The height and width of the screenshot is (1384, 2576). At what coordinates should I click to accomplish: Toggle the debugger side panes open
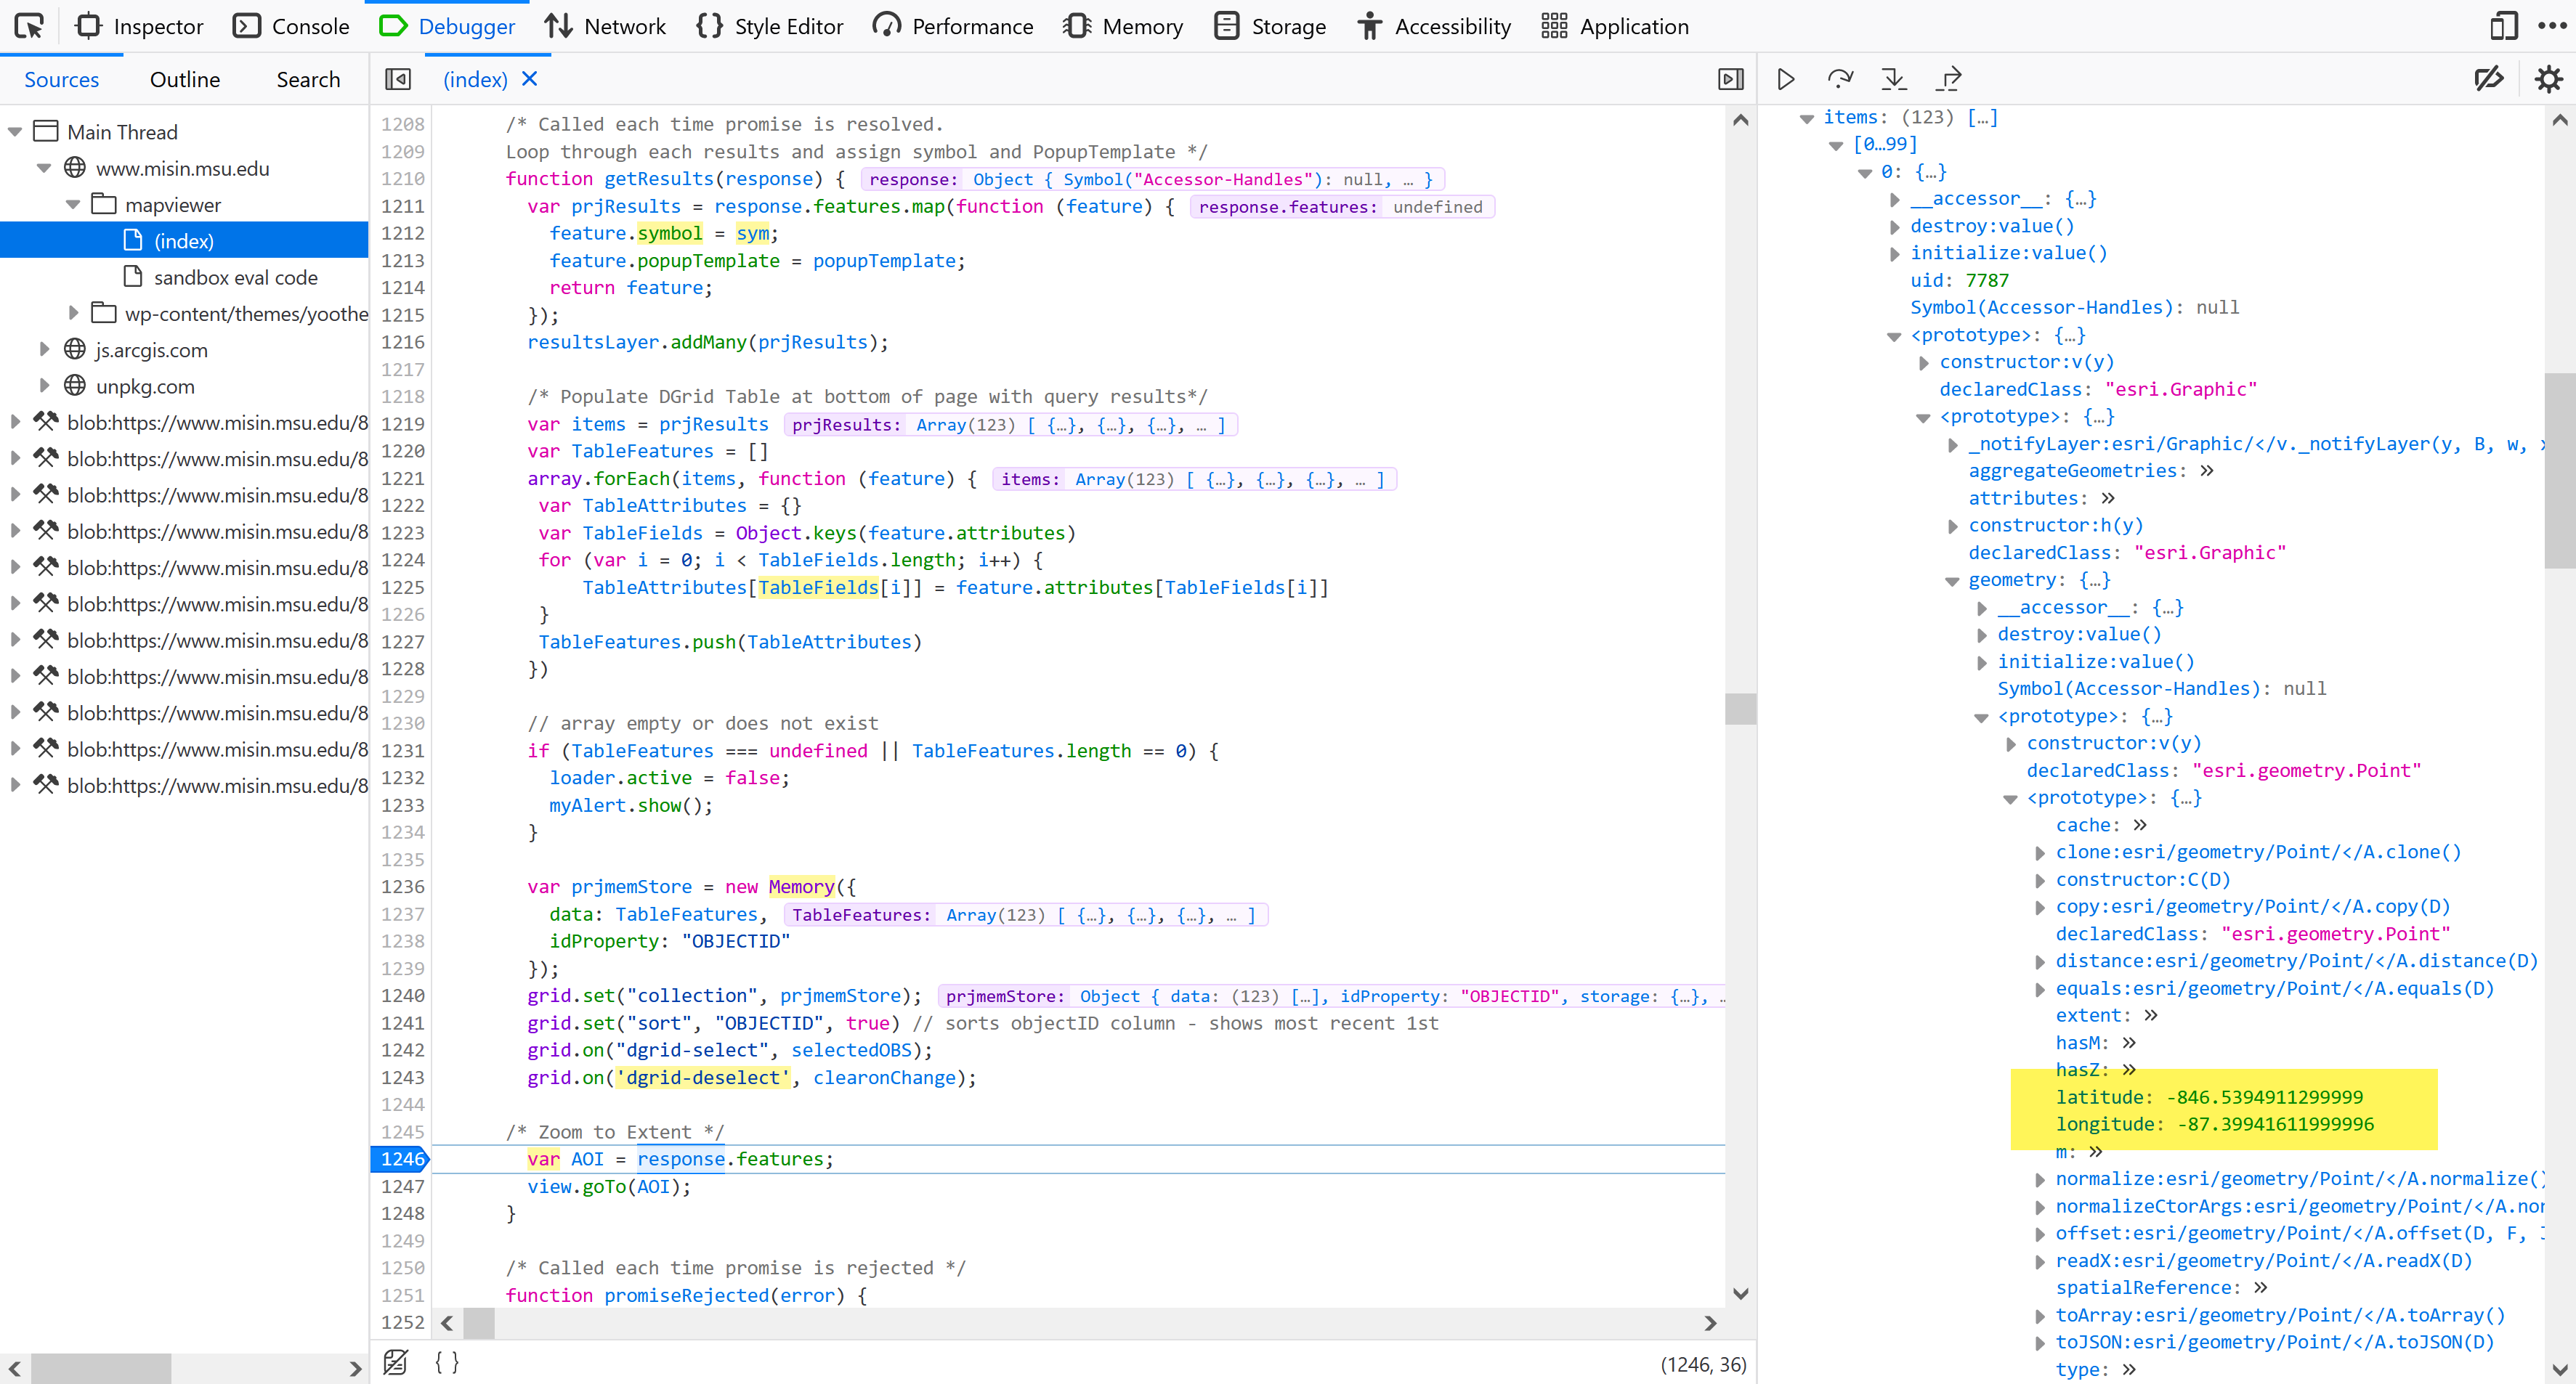pyautogui.click(x=1731, y=79)
